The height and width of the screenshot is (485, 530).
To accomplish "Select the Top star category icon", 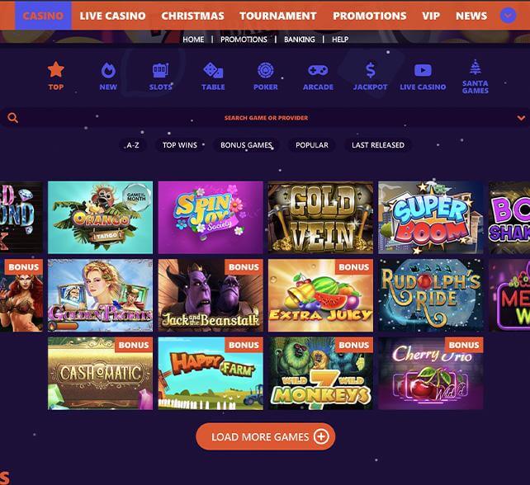I will coord(56,69).
